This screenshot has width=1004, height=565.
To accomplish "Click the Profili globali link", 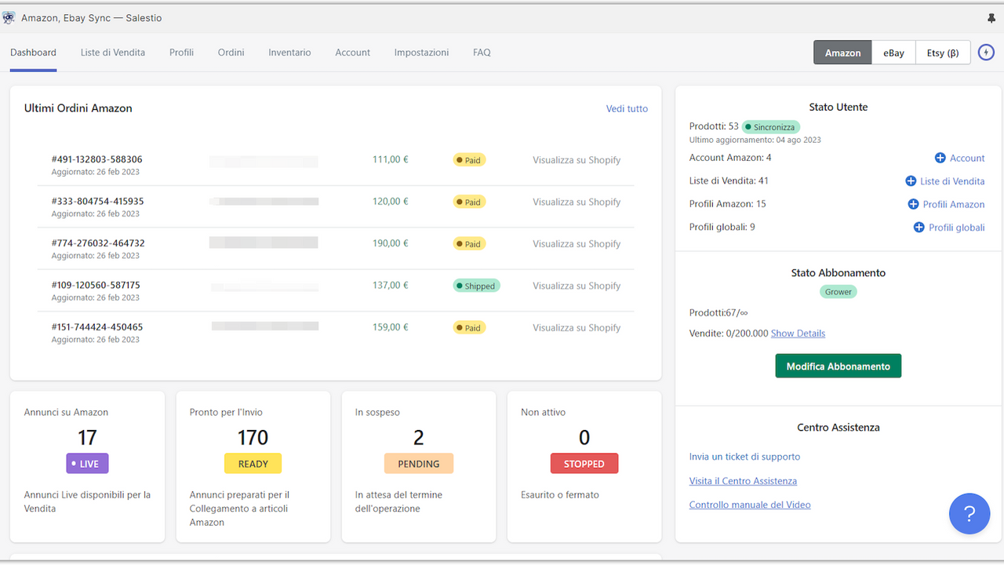I will 957,228.
